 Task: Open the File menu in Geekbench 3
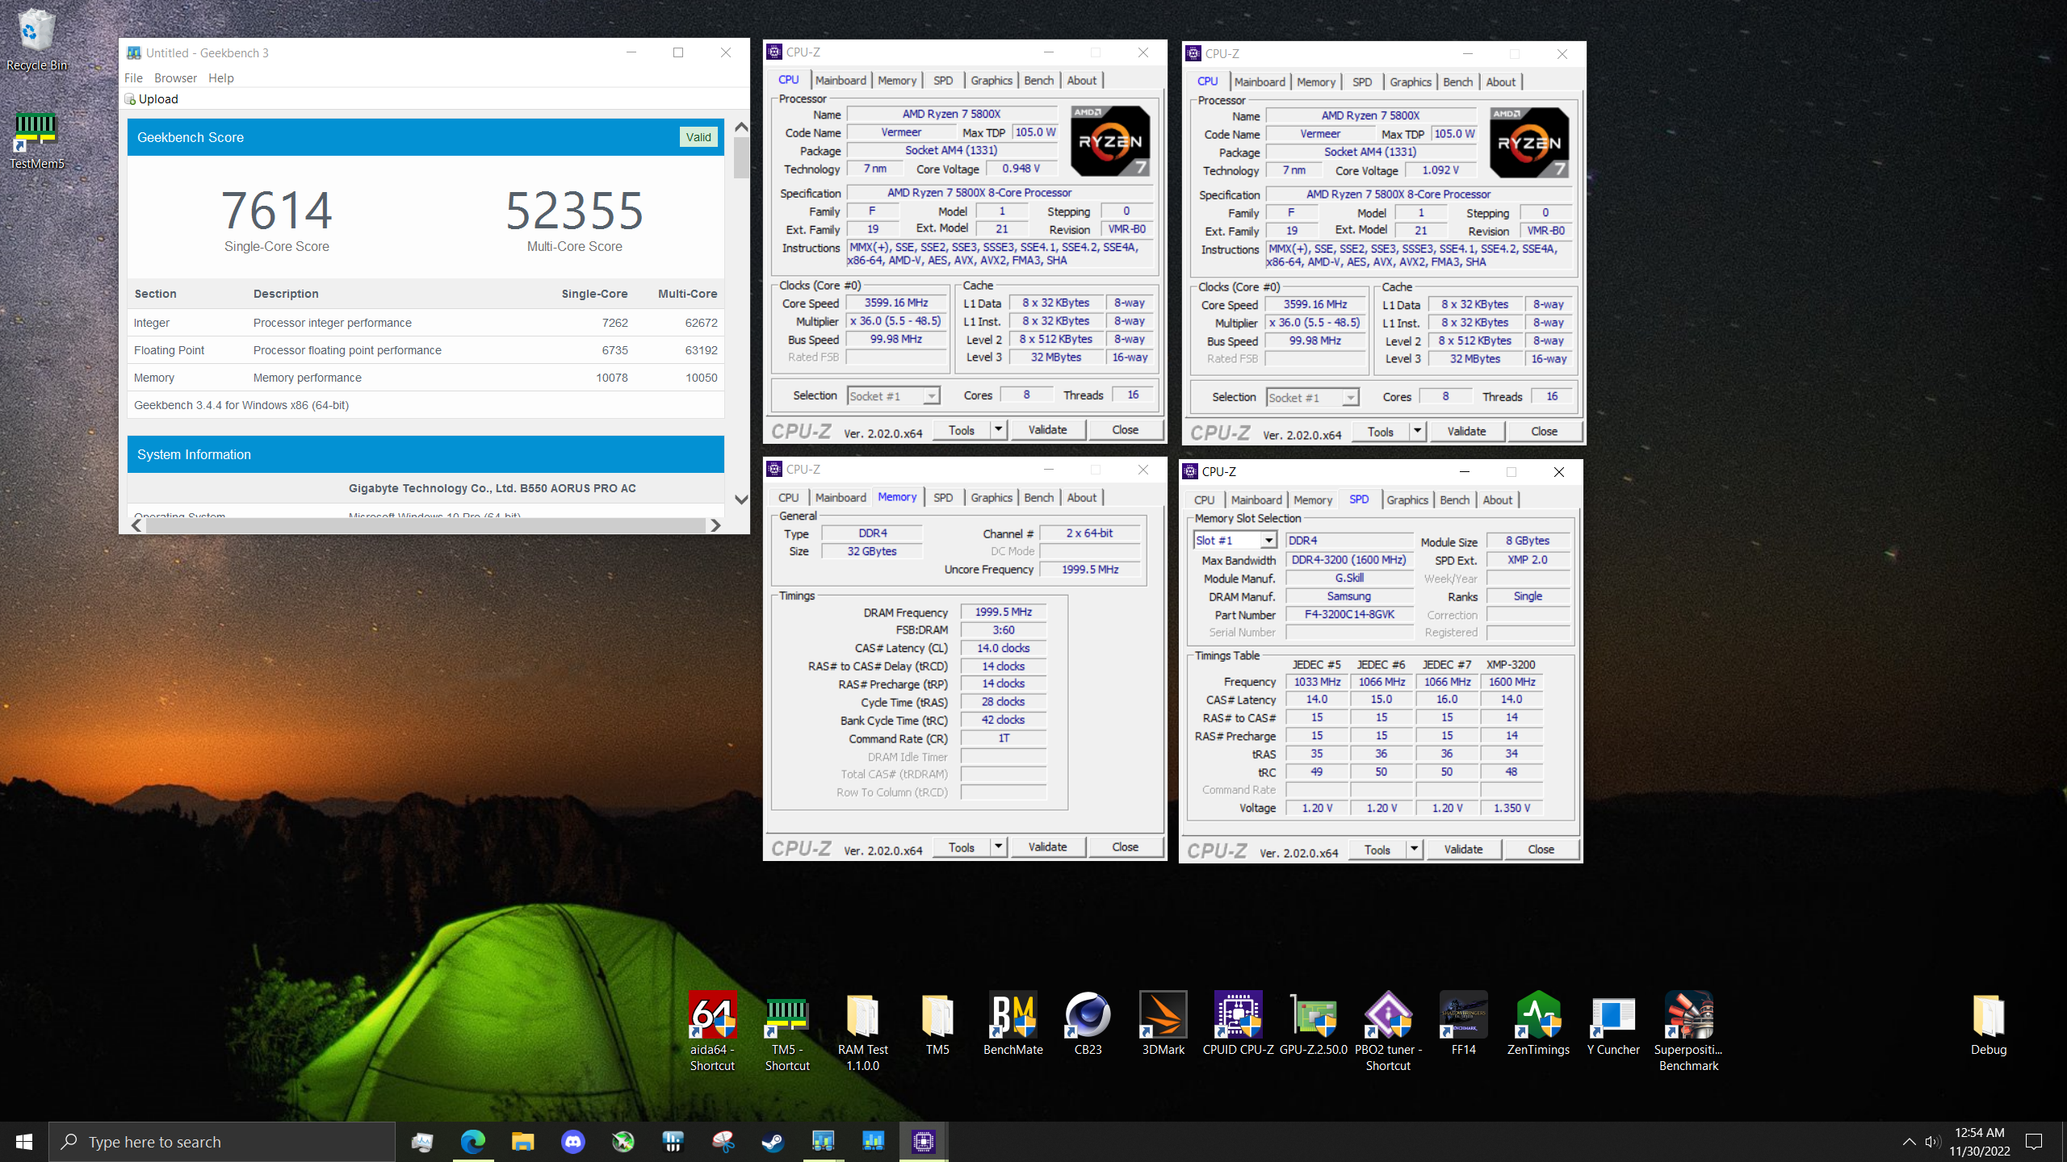coord(133,78)
